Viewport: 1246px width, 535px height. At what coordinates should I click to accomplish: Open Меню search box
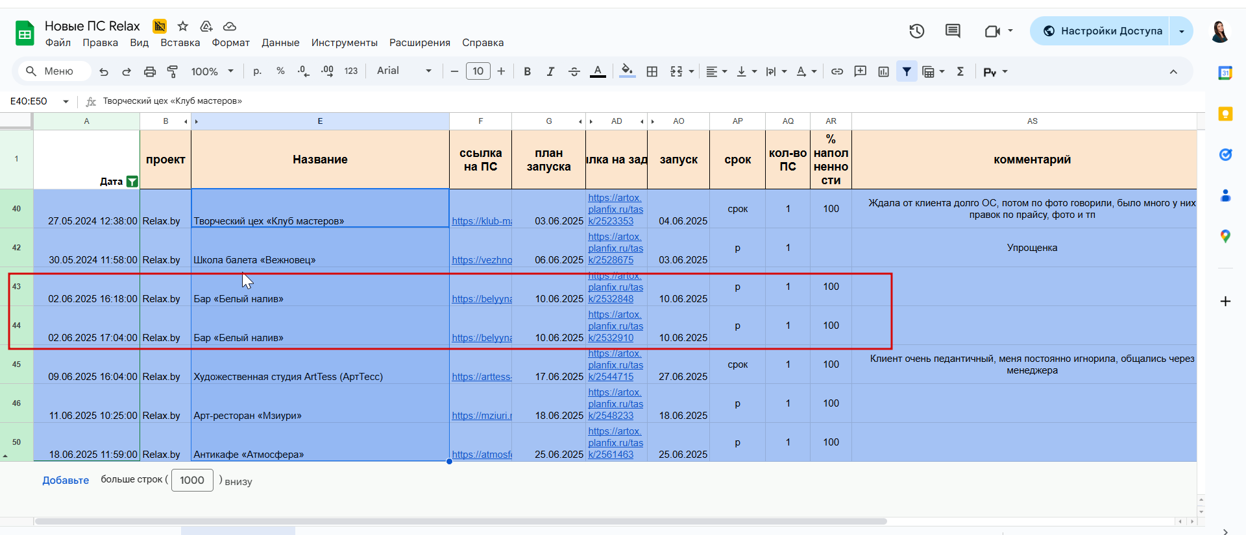point(55,71)
